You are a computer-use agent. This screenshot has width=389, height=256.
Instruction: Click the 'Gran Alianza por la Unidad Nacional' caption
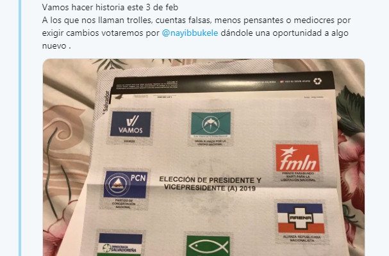(x=210, y=143)
